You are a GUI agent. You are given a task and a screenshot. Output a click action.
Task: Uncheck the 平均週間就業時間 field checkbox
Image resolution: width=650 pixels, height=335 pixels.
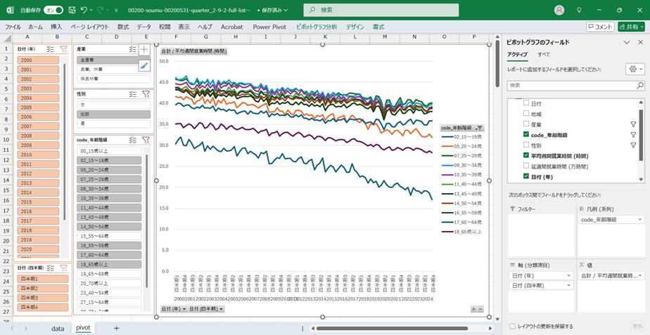tap(525, 155)
